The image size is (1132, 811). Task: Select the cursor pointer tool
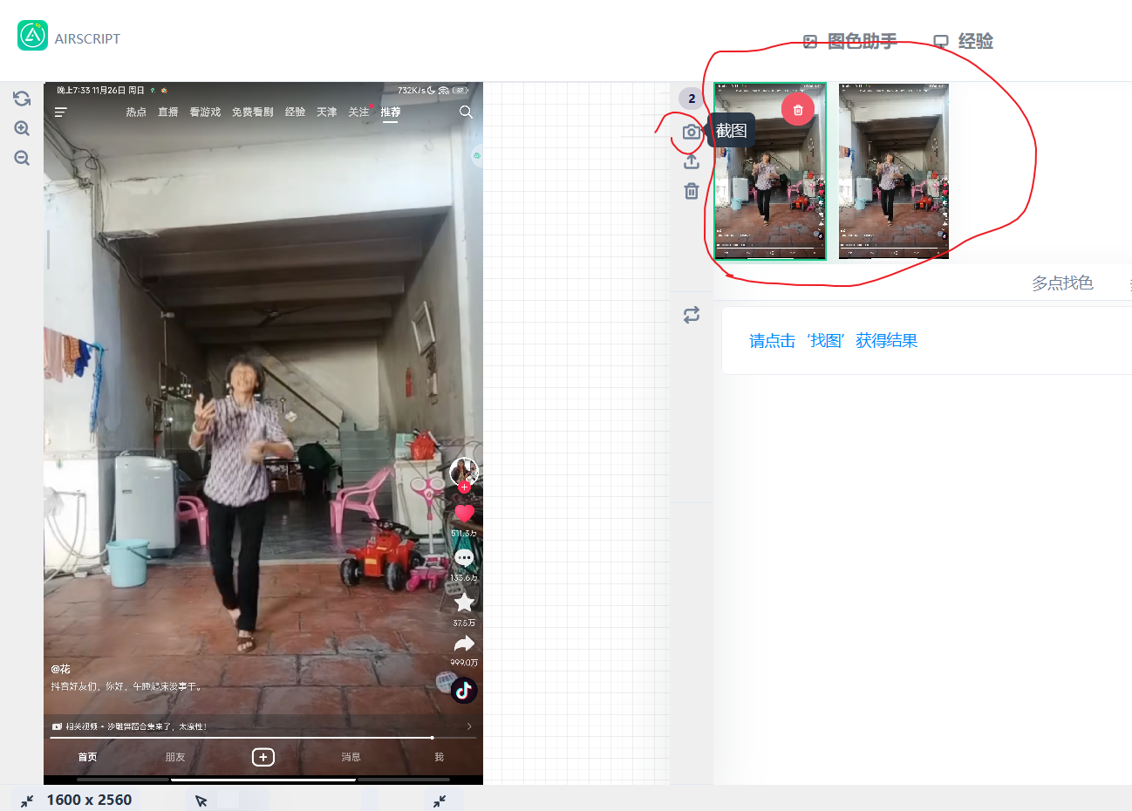(201, 801)
